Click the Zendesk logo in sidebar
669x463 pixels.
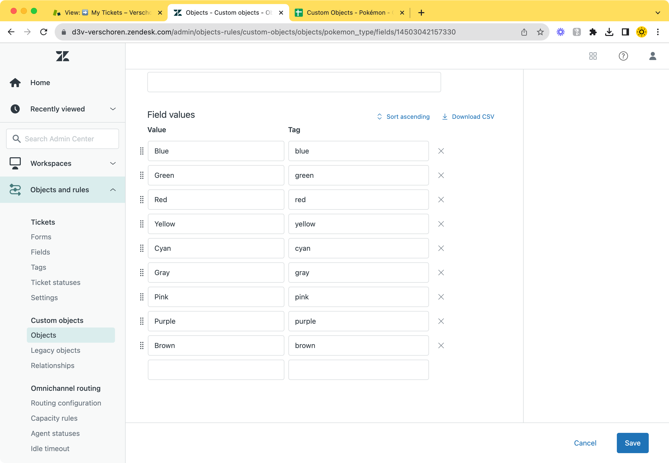(x=62, y=56)
